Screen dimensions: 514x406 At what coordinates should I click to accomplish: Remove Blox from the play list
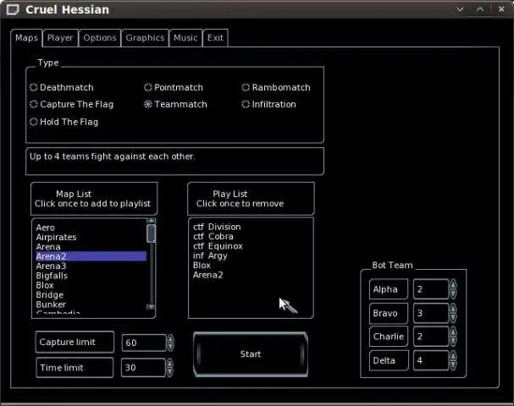pyautogui.click(x=202, y=266)
